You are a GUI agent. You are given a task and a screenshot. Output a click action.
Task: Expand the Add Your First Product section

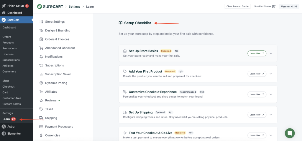[271, 74]
